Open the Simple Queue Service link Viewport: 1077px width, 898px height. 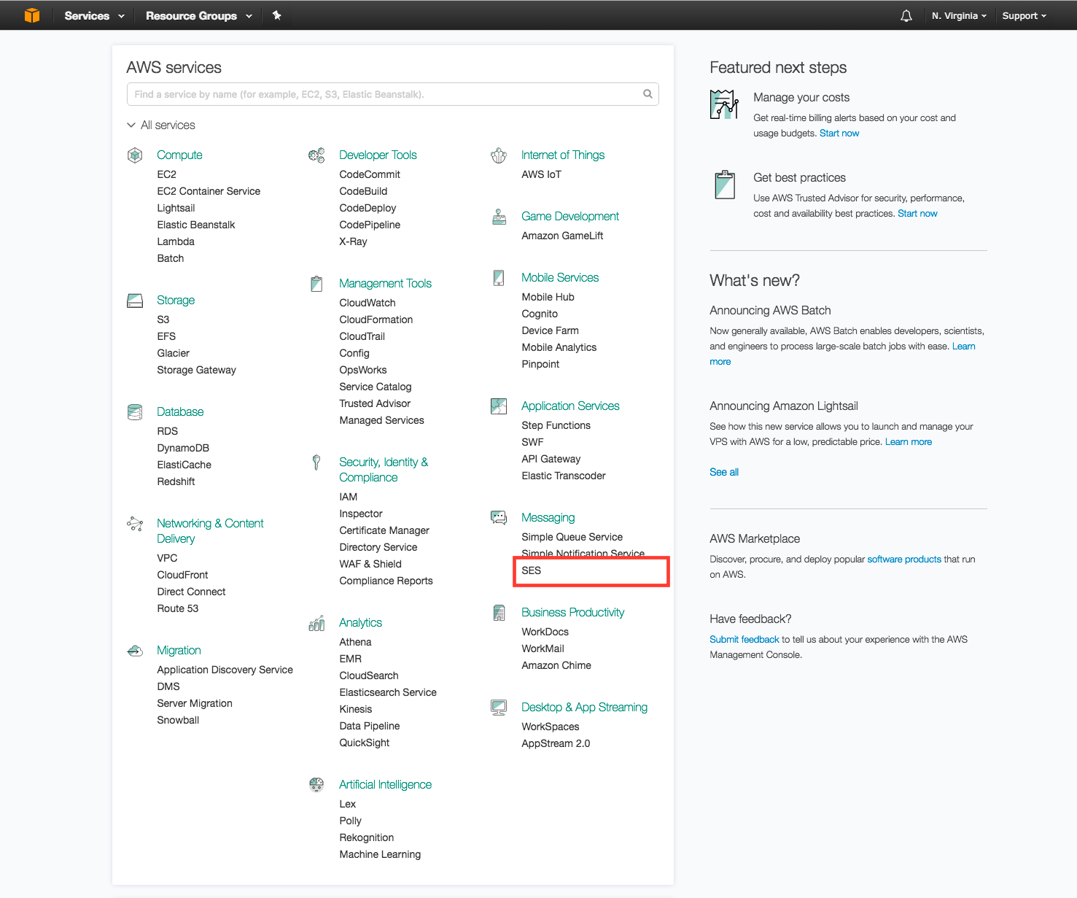pyautogui.click(x=572, y=537)
